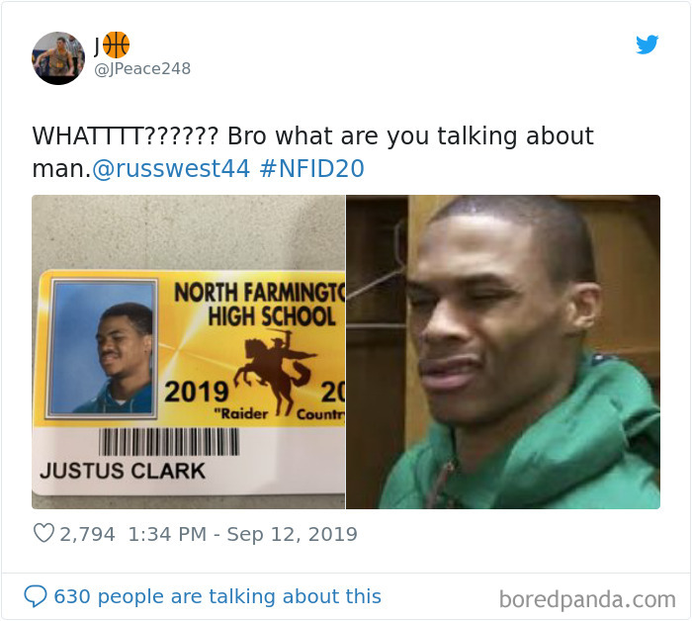Click the display name J
692x621 pixels.
97,45
